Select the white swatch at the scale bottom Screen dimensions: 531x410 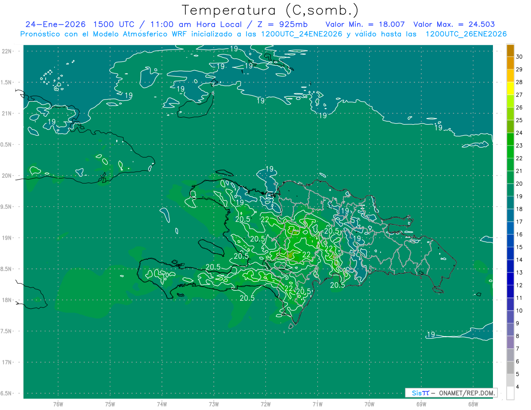click(x=510, y=393)
